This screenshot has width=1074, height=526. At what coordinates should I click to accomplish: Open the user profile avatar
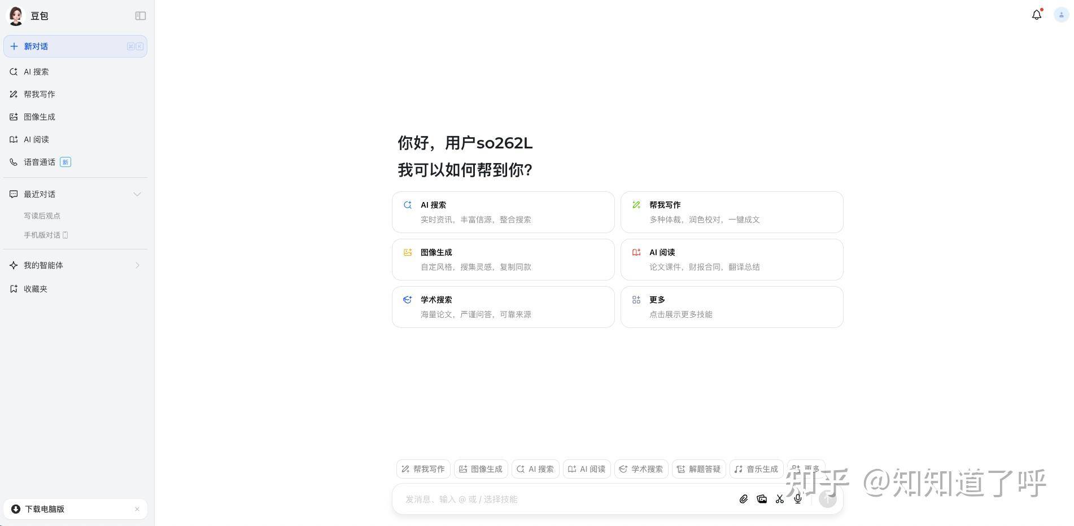[1061, 15]
